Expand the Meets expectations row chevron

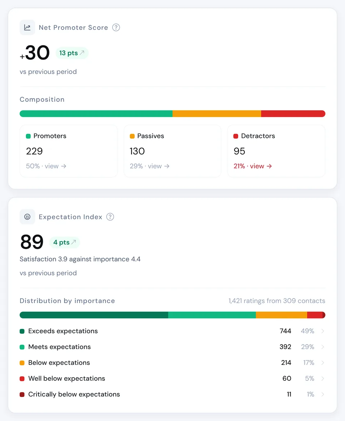pos(323,347)
